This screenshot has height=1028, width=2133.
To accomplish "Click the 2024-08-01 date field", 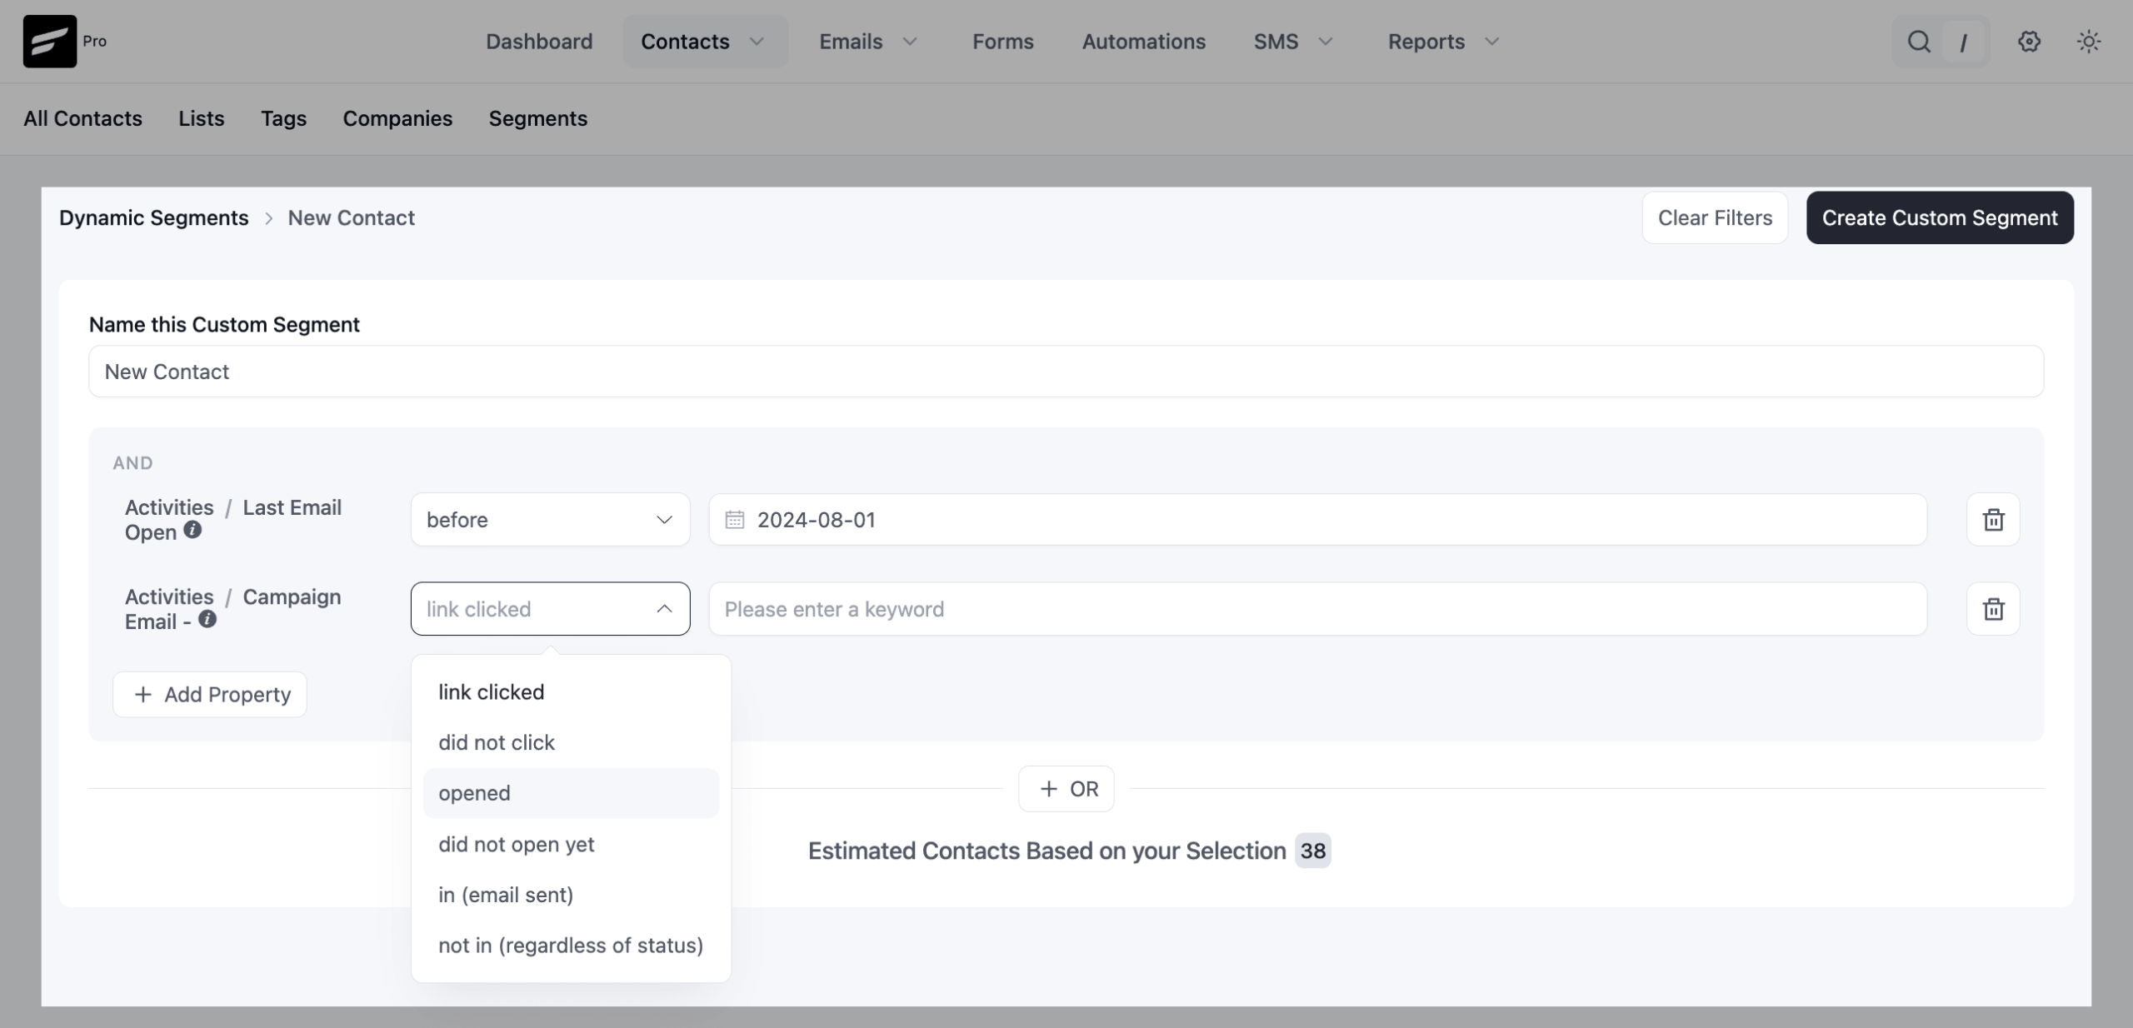I will [1317, 520].
